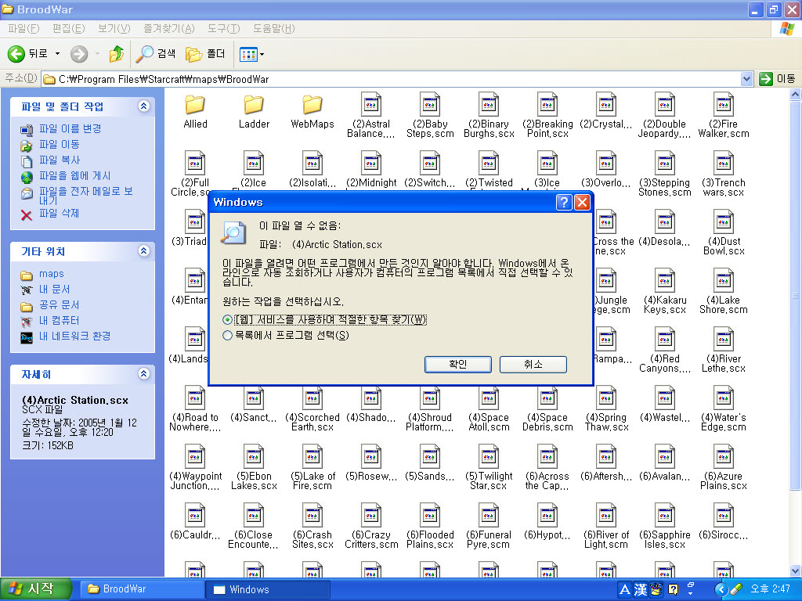The height and width of the screenshot is (601, 802).
Task: Select the (2)Astral Balance map file icon
Action: coord(370,105)
